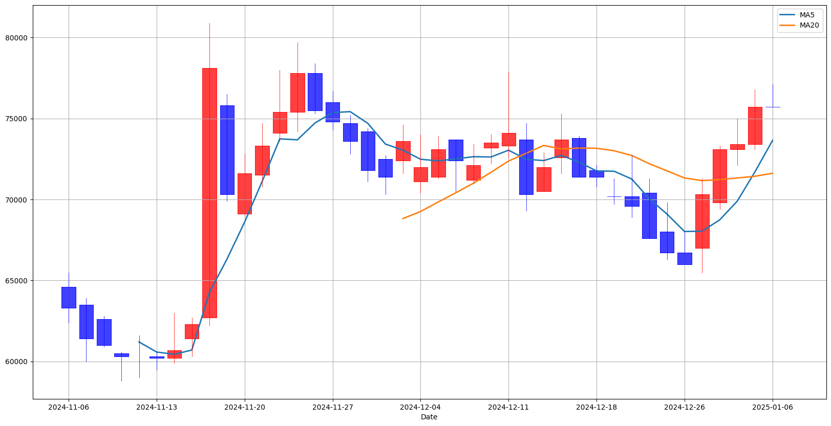
Task: Click the tallest red candlestick near 2024-11-18
Action: tap(209, 193)
